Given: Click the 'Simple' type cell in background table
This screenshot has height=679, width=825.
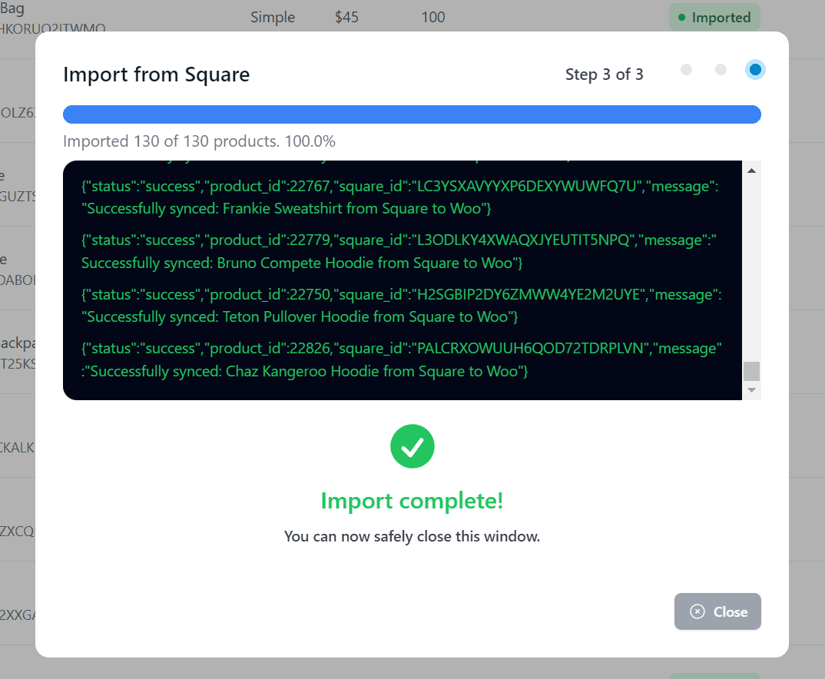Looking at the screenshot, I should 273,18.
